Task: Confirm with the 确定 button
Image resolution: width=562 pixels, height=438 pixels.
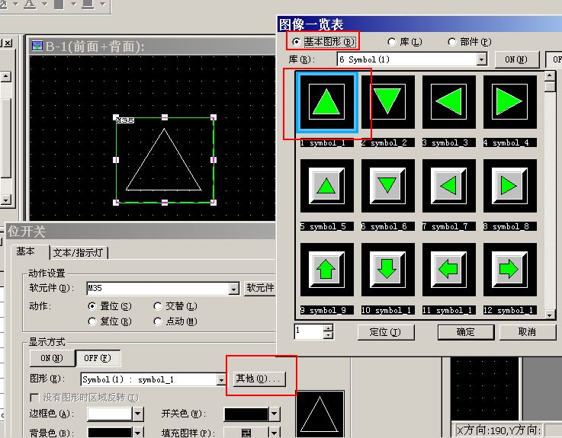Action: [465, 332]
